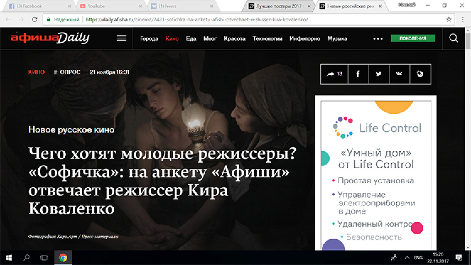Go forward in browser history
This screenshot has height=265, width=471.
click(21, 19)
